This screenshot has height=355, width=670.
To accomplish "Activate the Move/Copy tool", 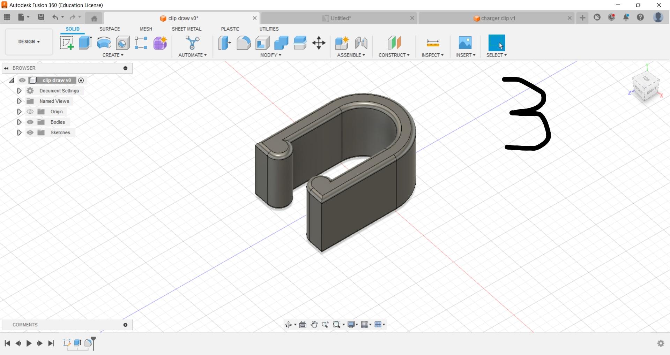I will point(318,43).
